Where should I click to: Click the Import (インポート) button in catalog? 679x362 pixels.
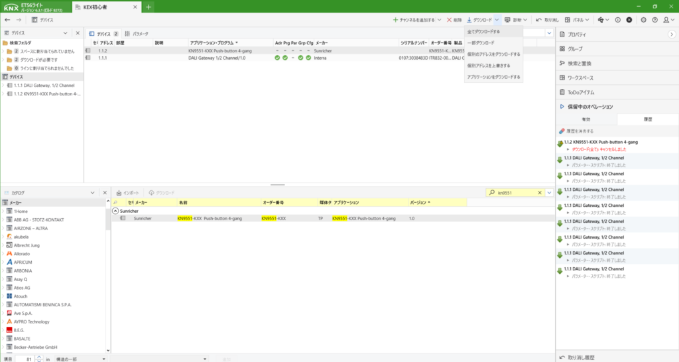click(127, 192)
